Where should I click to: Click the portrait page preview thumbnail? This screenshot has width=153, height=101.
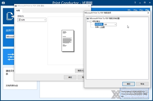68,41
